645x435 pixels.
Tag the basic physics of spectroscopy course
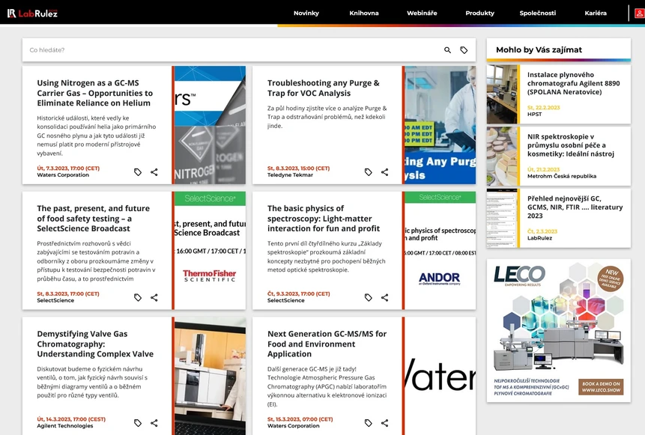pyautogui.click(x=367, y=297)
